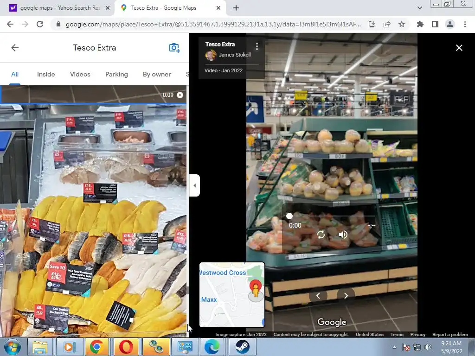Open a new browser tab
Screen dimensions: 475x356
(x=236, y=8)
